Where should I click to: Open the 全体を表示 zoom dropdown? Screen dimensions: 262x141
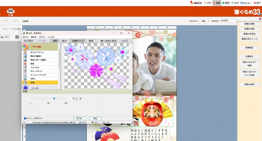(228, 21)
